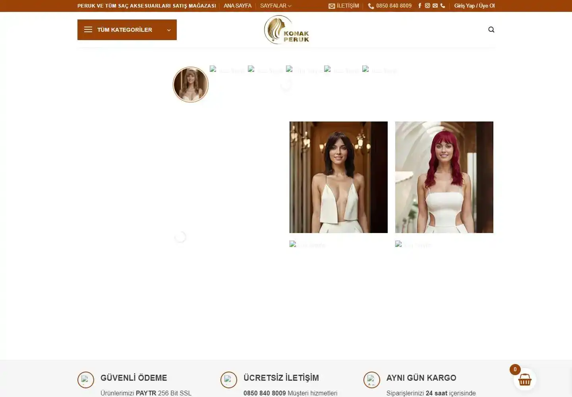The width and height of the screenshot is (572, 397).
Task: Expand the SAYFALAR dropdown menu
Action: point(276,6)
